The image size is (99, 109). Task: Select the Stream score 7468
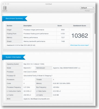(x=63, y=41)
